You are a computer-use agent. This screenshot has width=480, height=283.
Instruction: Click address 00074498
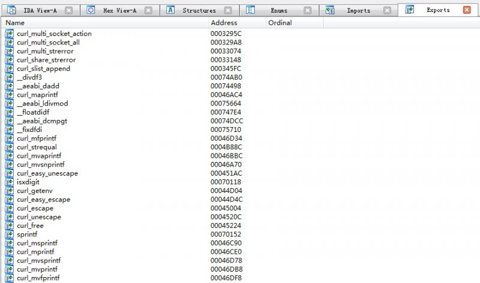point(226,86)
